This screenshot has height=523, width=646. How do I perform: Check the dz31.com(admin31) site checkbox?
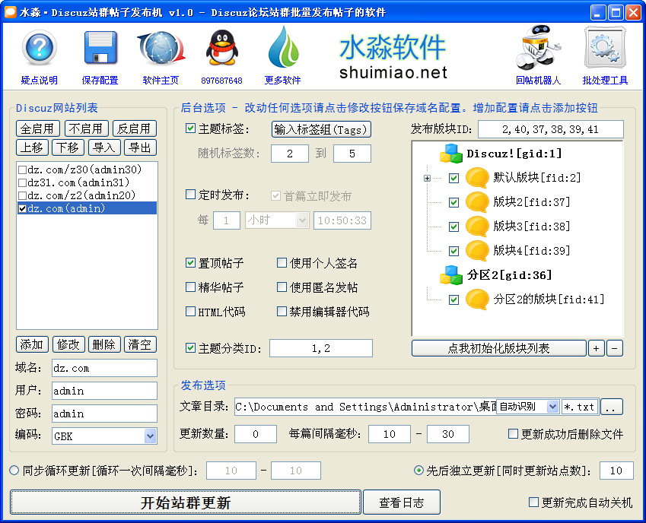(23, 182)
